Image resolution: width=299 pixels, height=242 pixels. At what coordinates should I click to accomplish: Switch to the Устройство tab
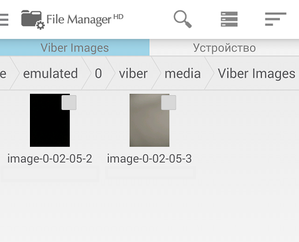(x=224, y=48)
